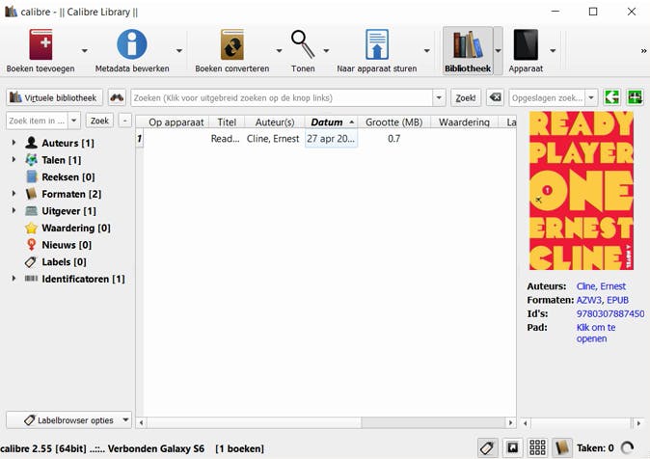The height and width of the screenshot is (459, 650).
Task: Toggle cover grid icon in status bar
Action: click(537, 448)
